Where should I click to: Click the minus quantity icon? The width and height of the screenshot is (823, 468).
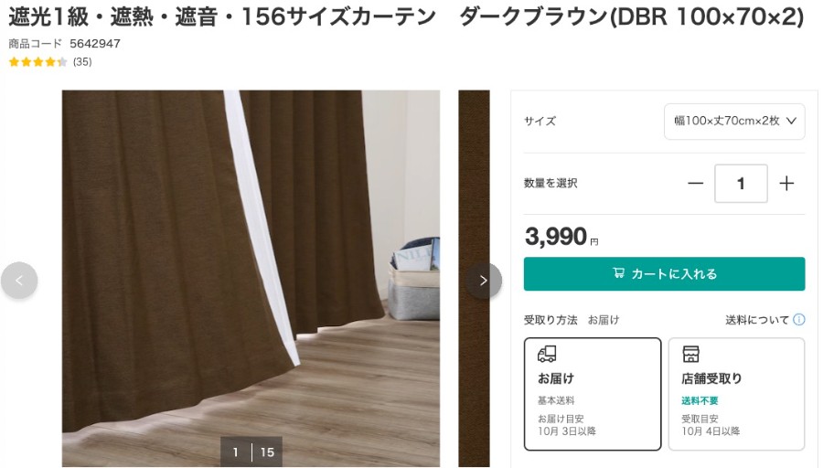[x=696, y=183]
